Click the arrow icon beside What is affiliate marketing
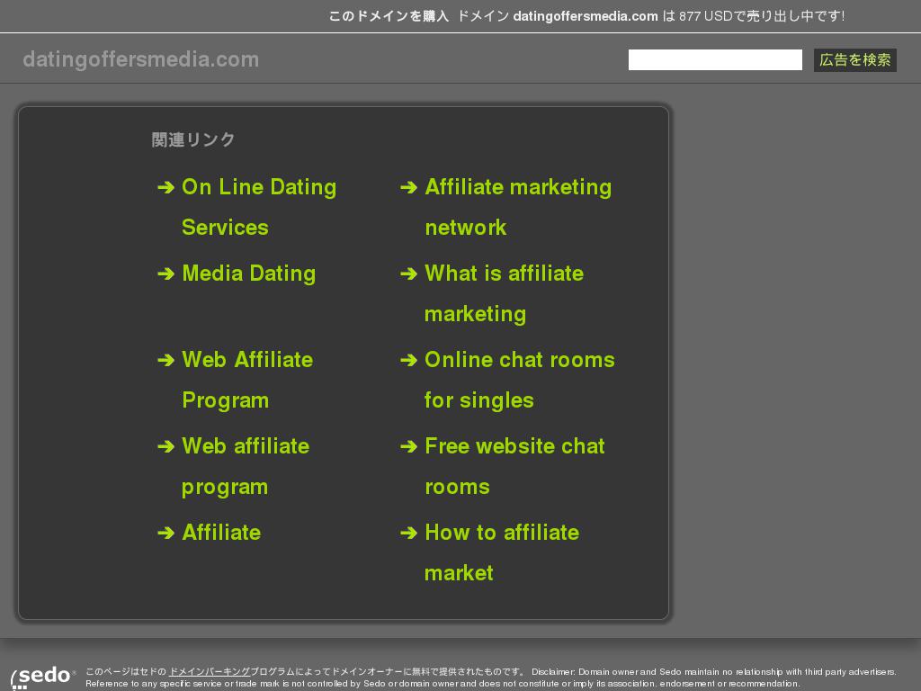 click(x=409, y=274)
